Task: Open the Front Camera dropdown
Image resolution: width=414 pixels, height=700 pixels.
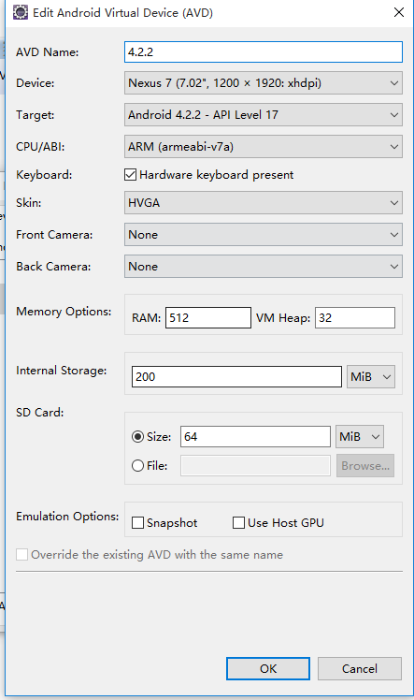Action: pos(264,234)
